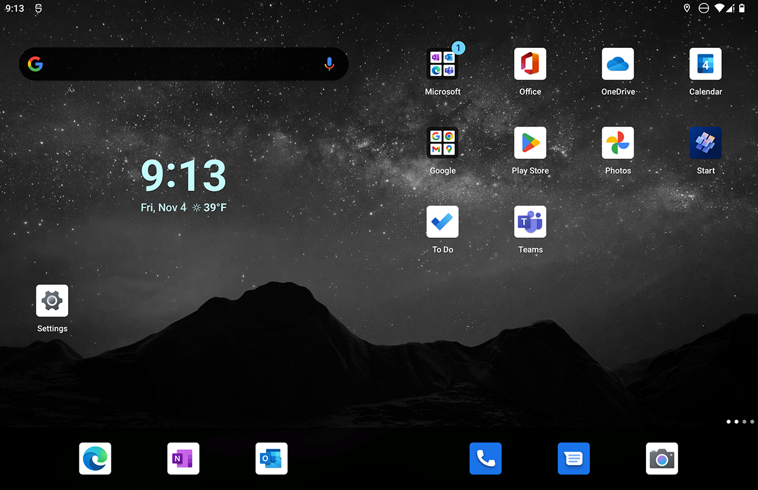Viewport: 758px width, 490px height.
Task: Launch the Office app
Action: click(530, 64)
